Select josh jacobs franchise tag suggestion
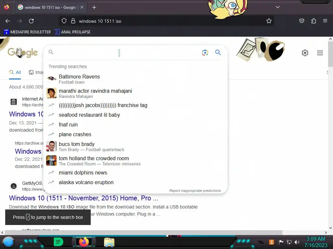The image size is (333, 249). coord(135,105)
